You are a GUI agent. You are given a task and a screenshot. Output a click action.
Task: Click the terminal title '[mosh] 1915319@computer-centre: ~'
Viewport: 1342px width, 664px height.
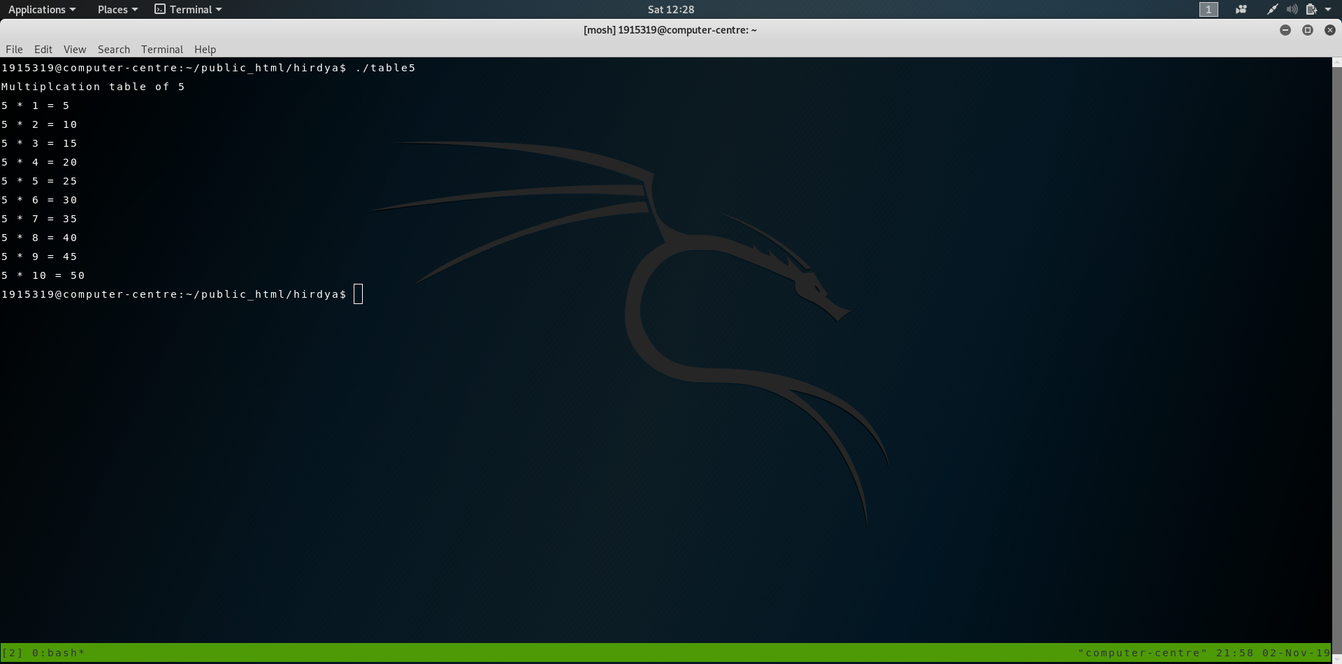coord(670,30)
